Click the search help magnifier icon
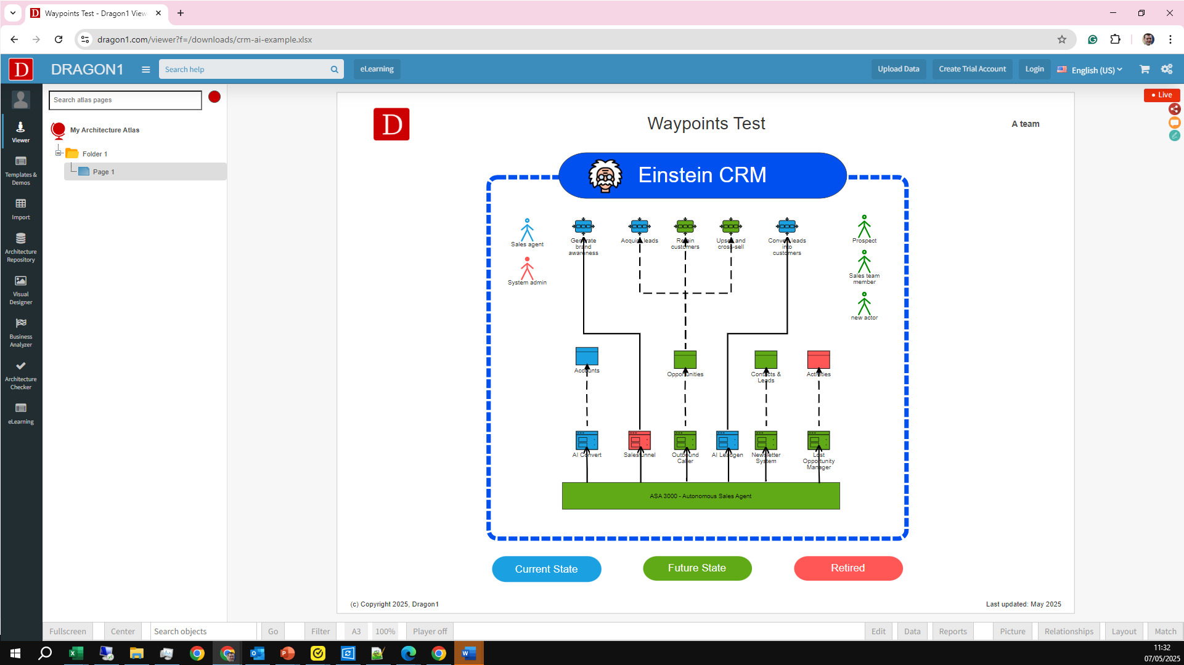Image resolution: width=1184 pixels, height=665 pixels. click(334, 70)
